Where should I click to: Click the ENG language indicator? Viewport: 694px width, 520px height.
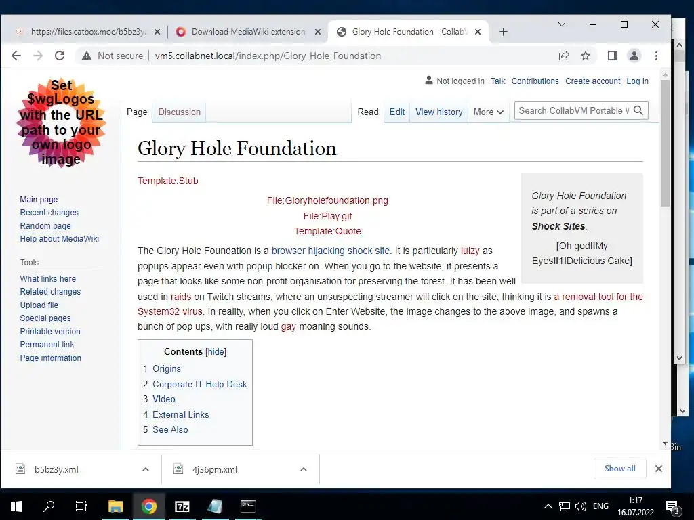click(600, 506)
